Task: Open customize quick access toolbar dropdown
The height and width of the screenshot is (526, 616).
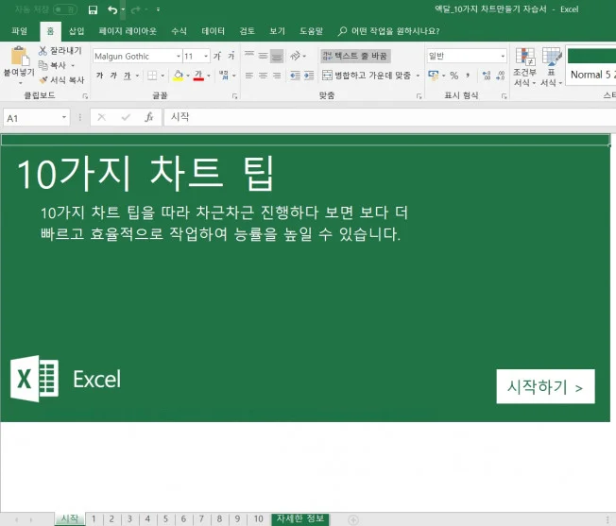Action: pyautogui.click(x=158, y=9)
